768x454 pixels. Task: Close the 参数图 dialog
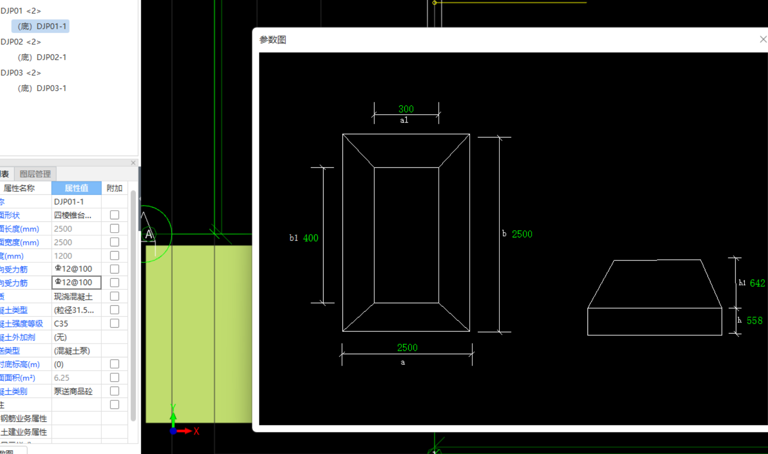click(x=763, y=40)
